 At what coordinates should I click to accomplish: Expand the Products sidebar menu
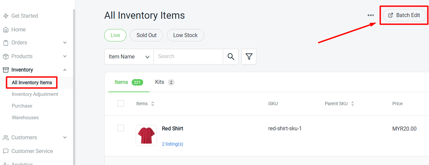tap(65, 56)
